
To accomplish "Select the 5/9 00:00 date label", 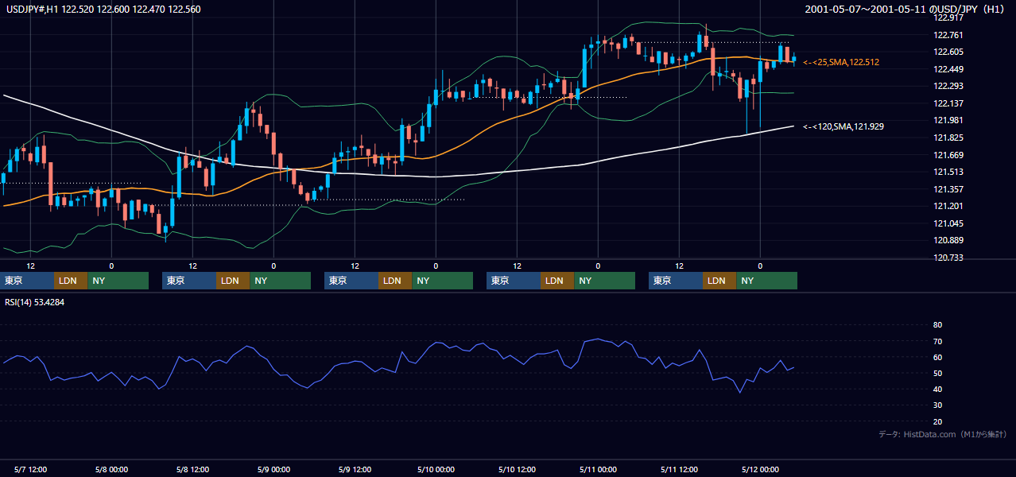I will coord(273,469).
